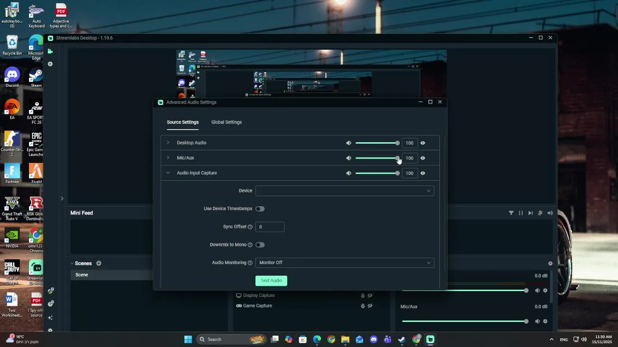Expand the Mic/Aux settings row
618x347 pixels.
pyautogui.click(x=168, y=158)
